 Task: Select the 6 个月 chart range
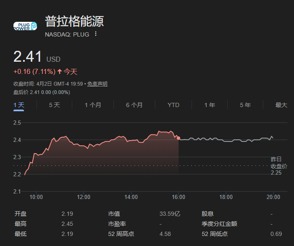(x=134, y=105)
